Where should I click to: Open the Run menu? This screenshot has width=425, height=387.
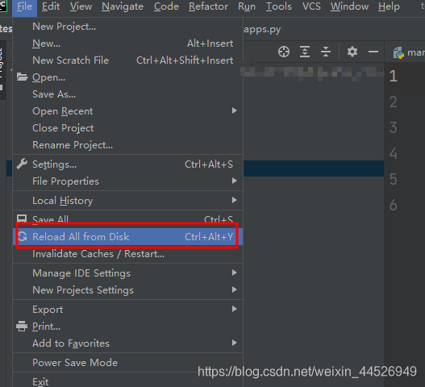click(x=247, y=6)
